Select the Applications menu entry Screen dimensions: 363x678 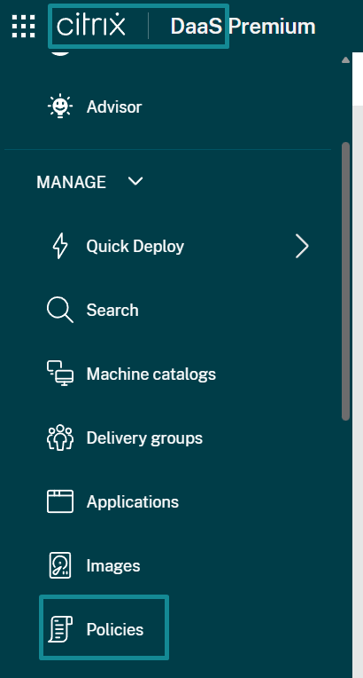[133, 502]
